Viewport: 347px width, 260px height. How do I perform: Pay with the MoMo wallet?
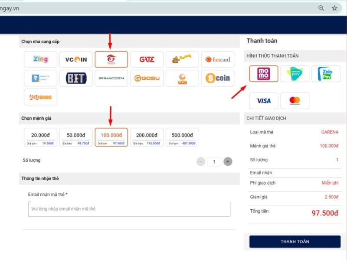coord(264,74)
